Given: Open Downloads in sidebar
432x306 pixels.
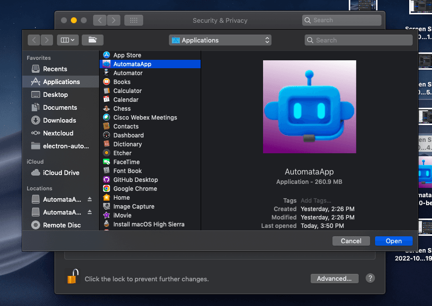Looking at the screenshot, I should click(x=59, y=120).
